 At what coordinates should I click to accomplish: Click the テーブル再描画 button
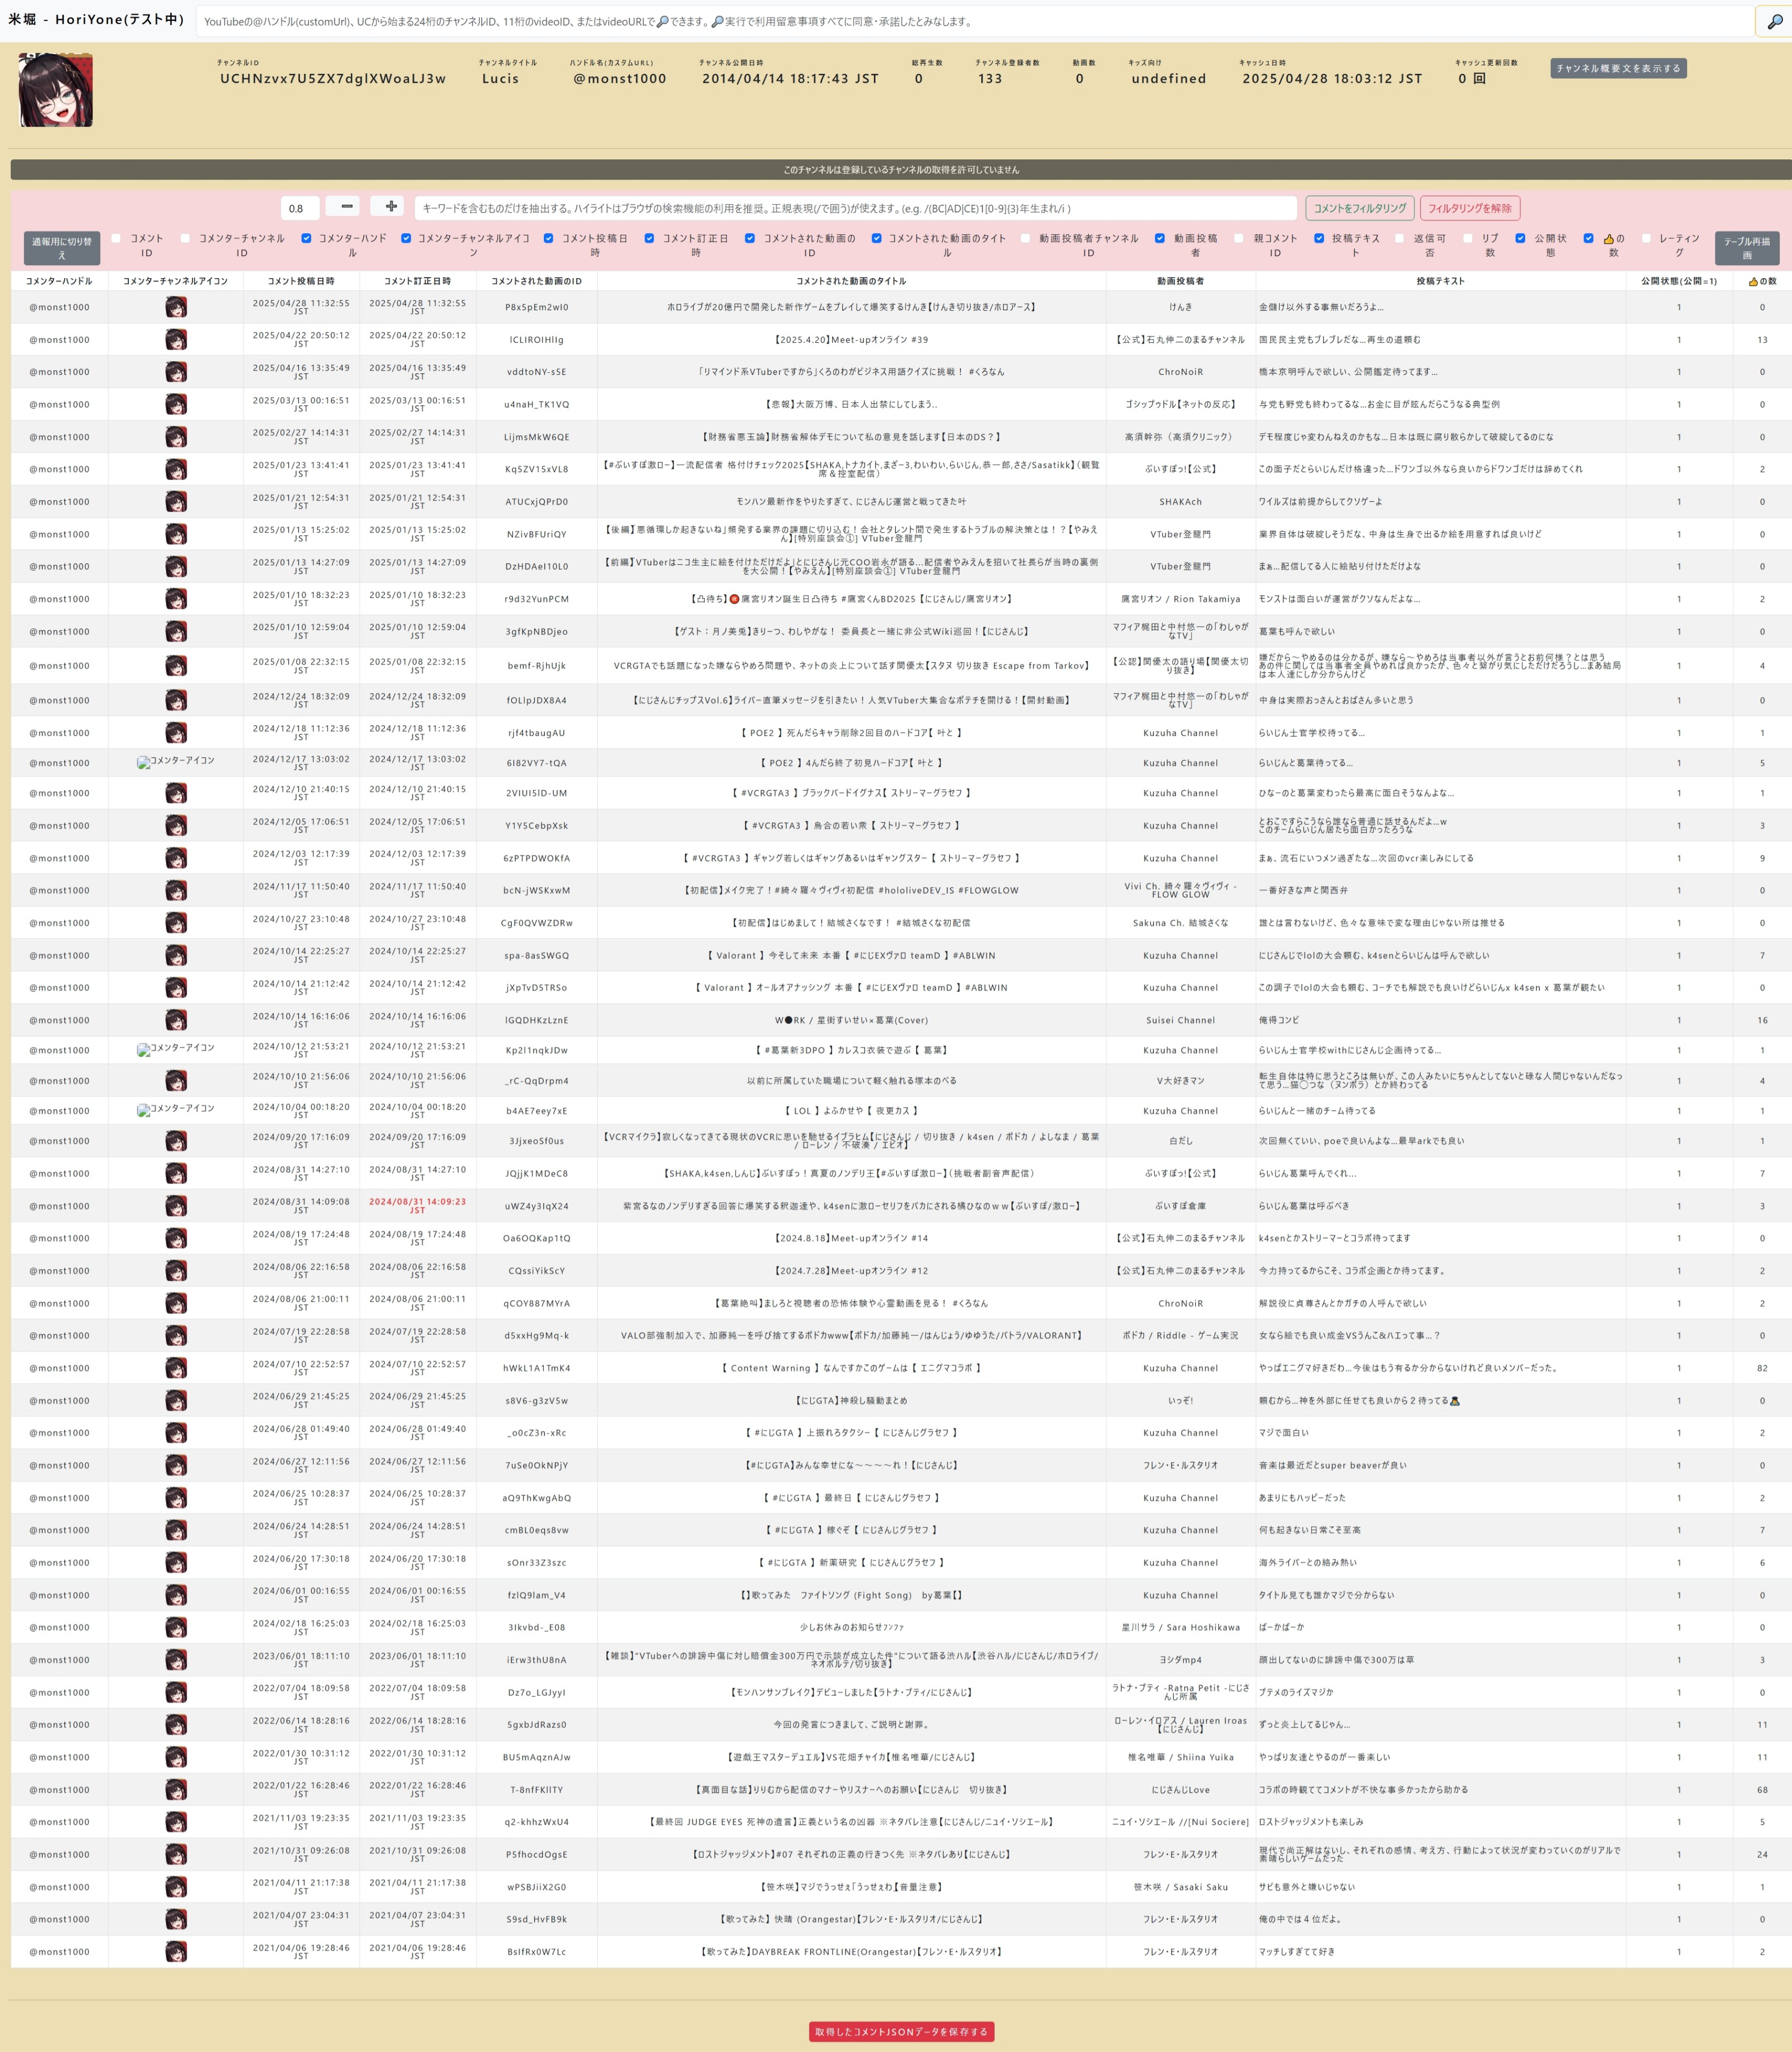click(x=1746, y=247)
